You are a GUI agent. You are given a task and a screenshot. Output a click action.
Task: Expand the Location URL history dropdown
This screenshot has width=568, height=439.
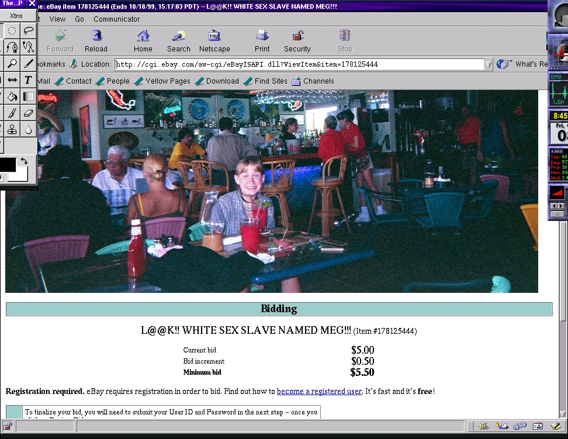tap(489, 64)
